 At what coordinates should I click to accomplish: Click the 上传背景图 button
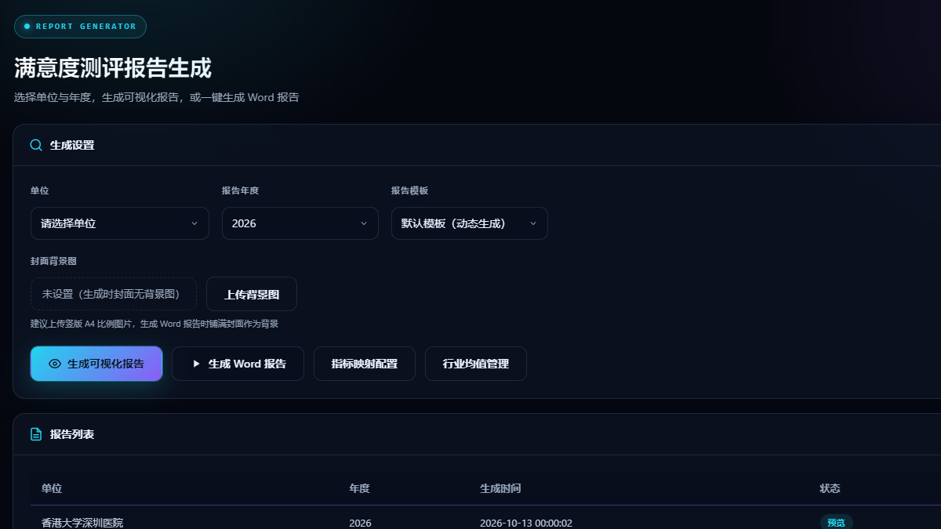coord(252,294)
